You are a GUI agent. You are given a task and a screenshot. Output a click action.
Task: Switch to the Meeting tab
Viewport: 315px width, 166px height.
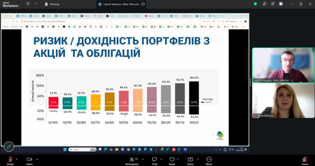pos(52,4)
